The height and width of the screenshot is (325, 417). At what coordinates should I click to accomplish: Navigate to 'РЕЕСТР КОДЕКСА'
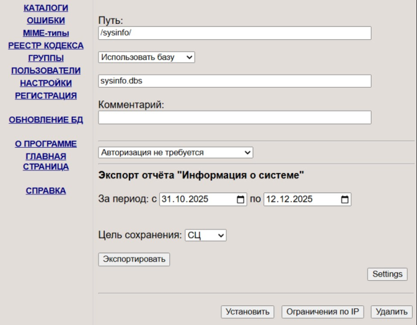46,45
